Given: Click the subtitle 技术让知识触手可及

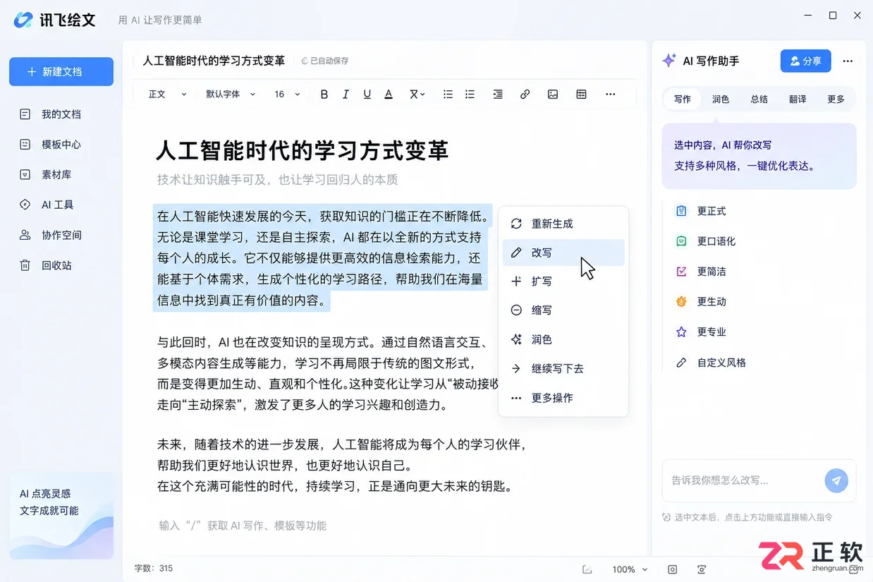Looking at the screenshot, I should [x=277, y=180].
